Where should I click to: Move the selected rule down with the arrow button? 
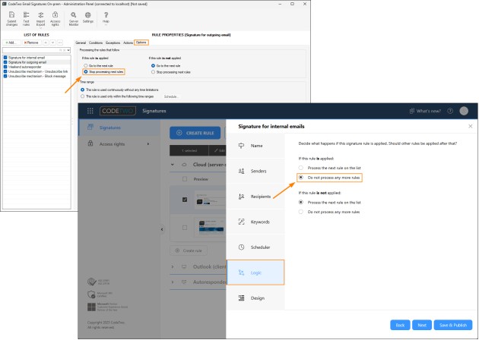pos(53,42)
